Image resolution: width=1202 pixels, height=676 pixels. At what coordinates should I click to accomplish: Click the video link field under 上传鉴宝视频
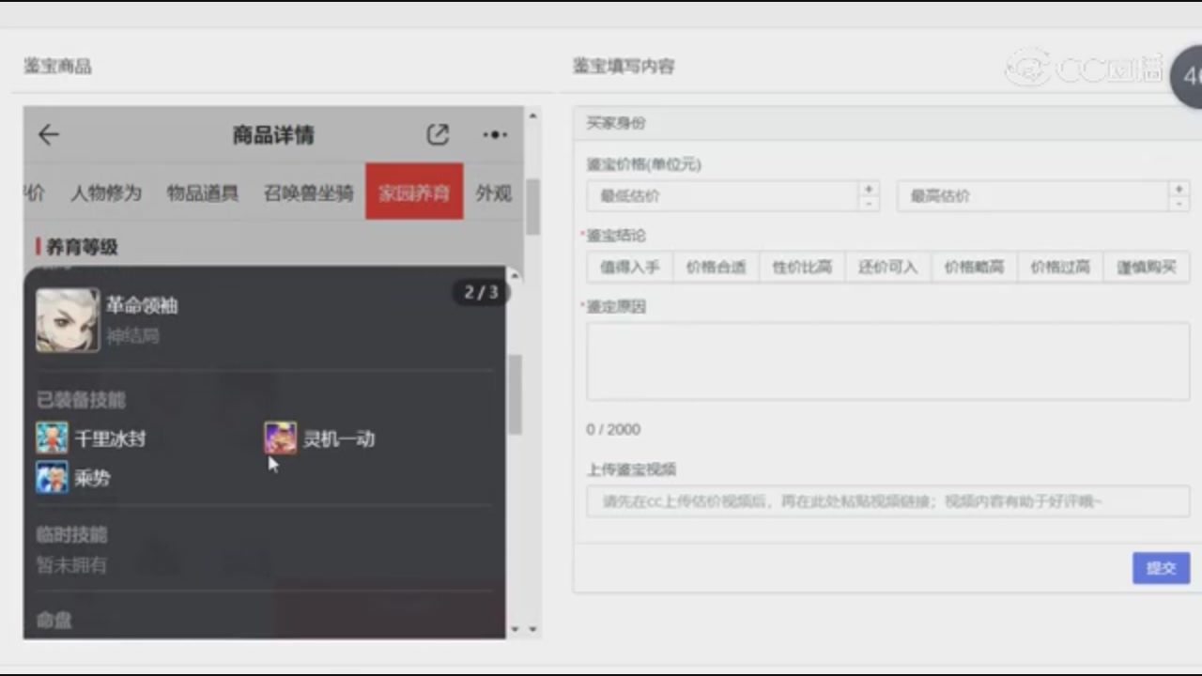coord(888,502)
